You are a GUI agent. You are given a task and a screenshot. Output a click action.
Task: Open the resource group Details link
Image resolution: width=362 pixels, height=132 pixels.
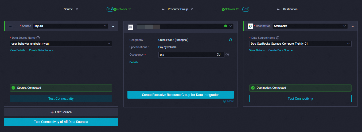tap(134, 62)
